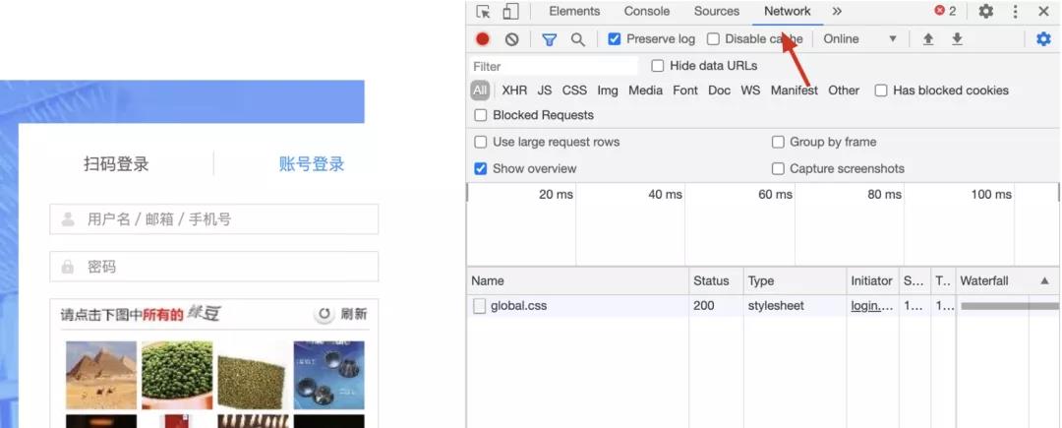Screen dimensions: 1062x428
Task: Open the Online throttling dropdown
Action: click(860, 39)
